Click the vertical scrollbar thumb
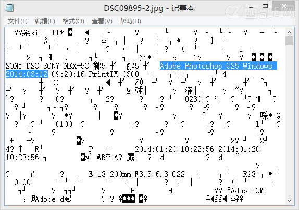Screen dimensions: 299x210 coord(289,41)
